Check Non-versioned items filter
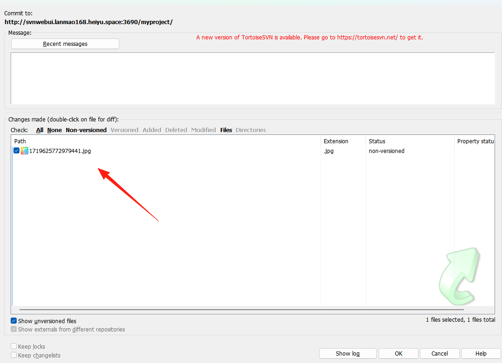502x363 pixels. pyautogui.click(x=86, y=130)
